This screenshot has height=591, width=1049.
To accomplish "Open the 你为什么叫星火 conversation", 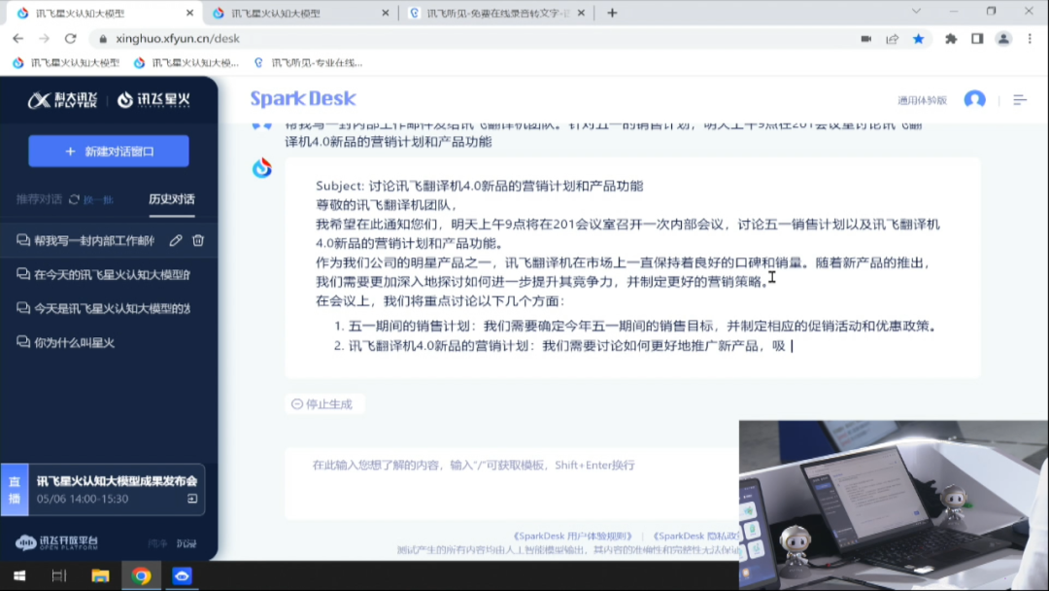I will [74, 342].
